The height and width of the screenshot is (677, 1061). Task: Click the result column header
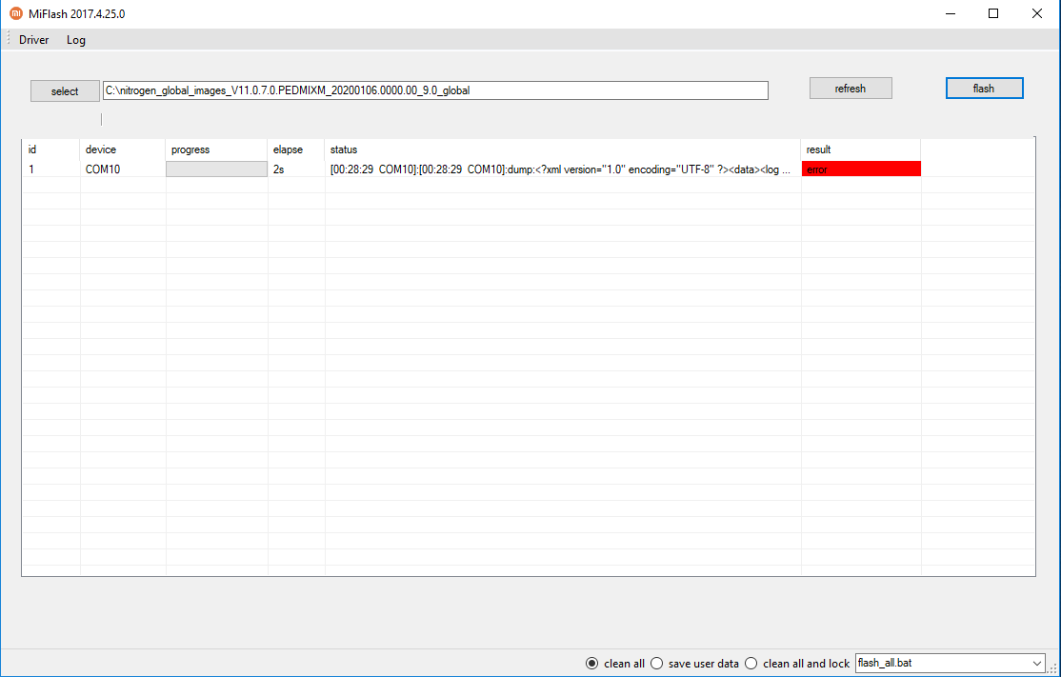[861, 149]
